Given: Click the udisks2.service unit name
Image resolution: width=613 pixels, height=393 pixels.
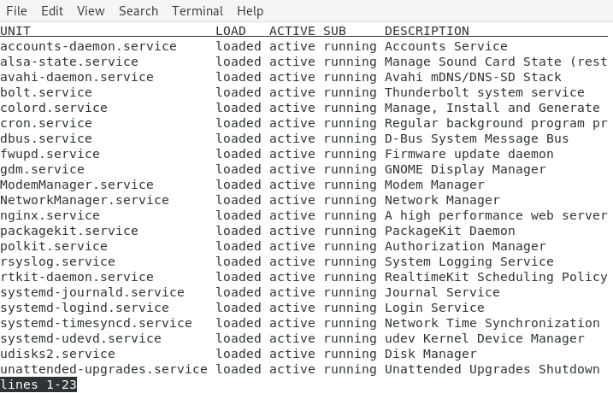Looking at the screenshot, I should (57, 354).
